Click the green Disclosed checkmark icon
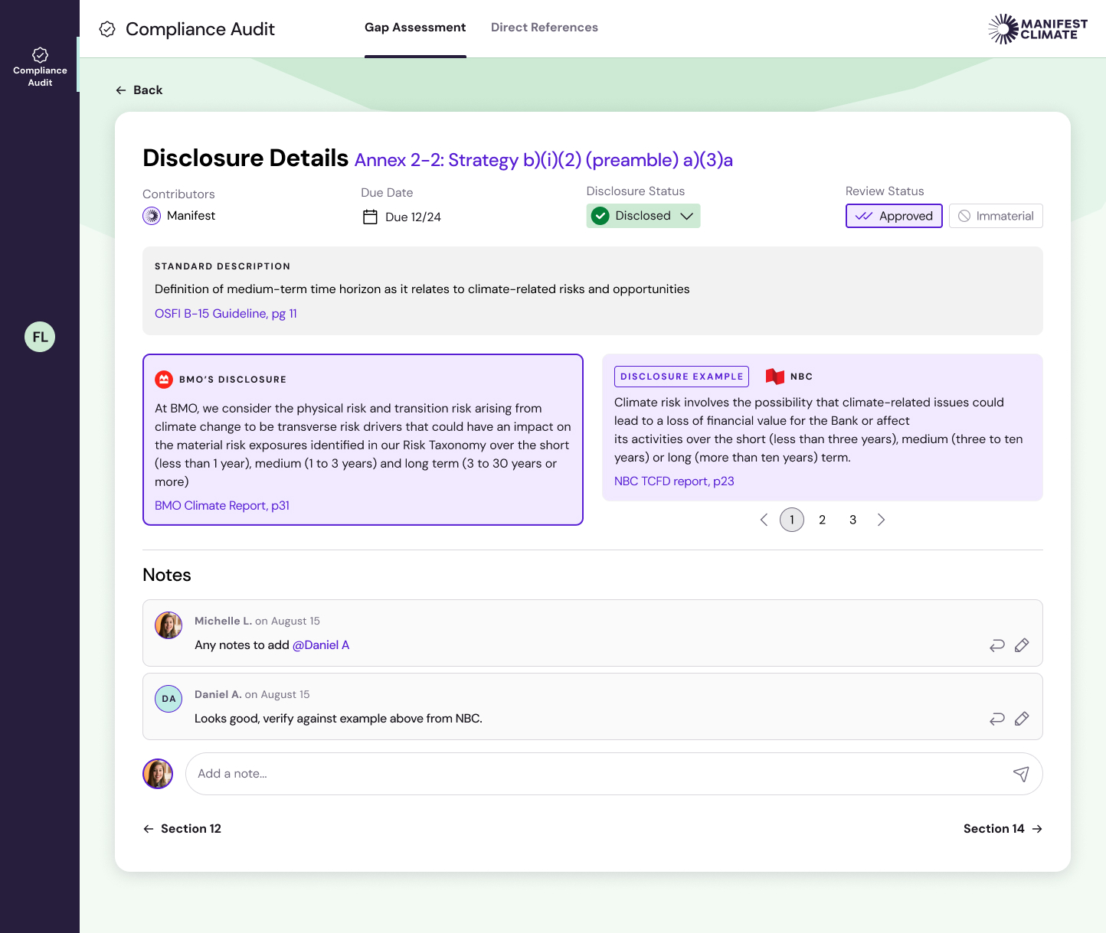Viewport: 1106px width, 933px height. point(600,216)
